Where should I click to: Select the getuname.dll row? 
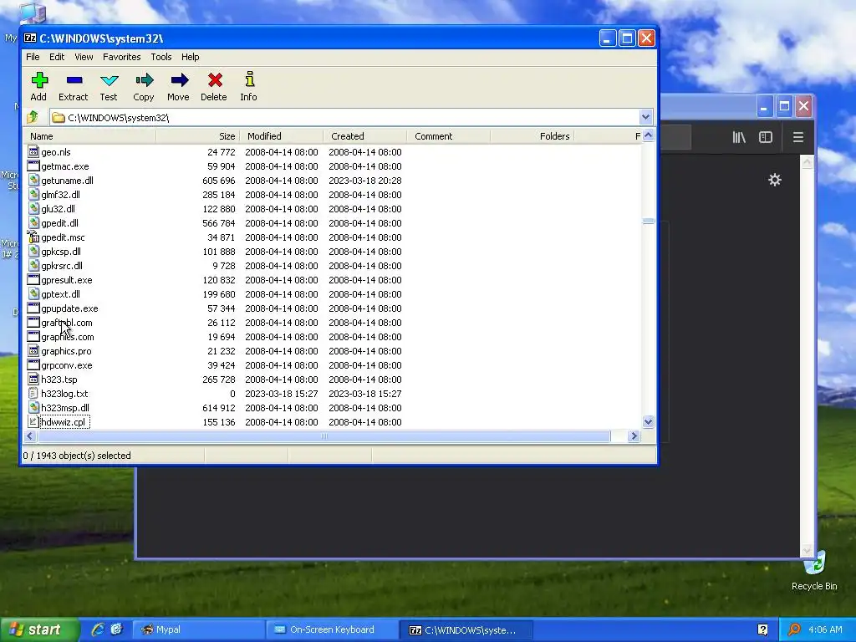(x=333, y=181)
